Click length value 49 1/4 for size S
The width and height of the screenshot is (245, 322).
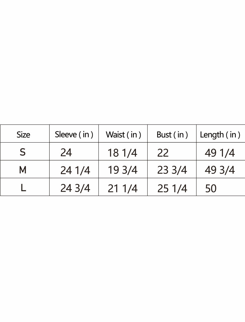(220, 153)
